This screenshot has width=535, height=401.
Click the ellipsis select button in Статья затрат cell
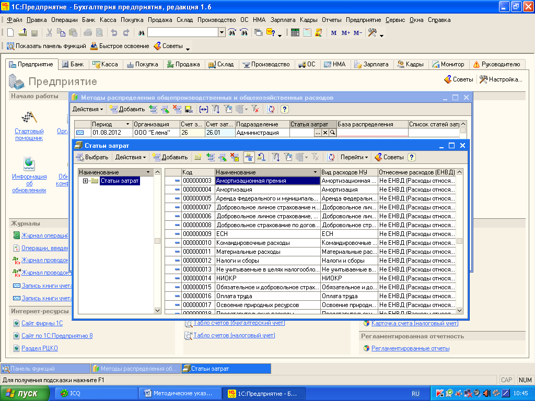(318, 133)
